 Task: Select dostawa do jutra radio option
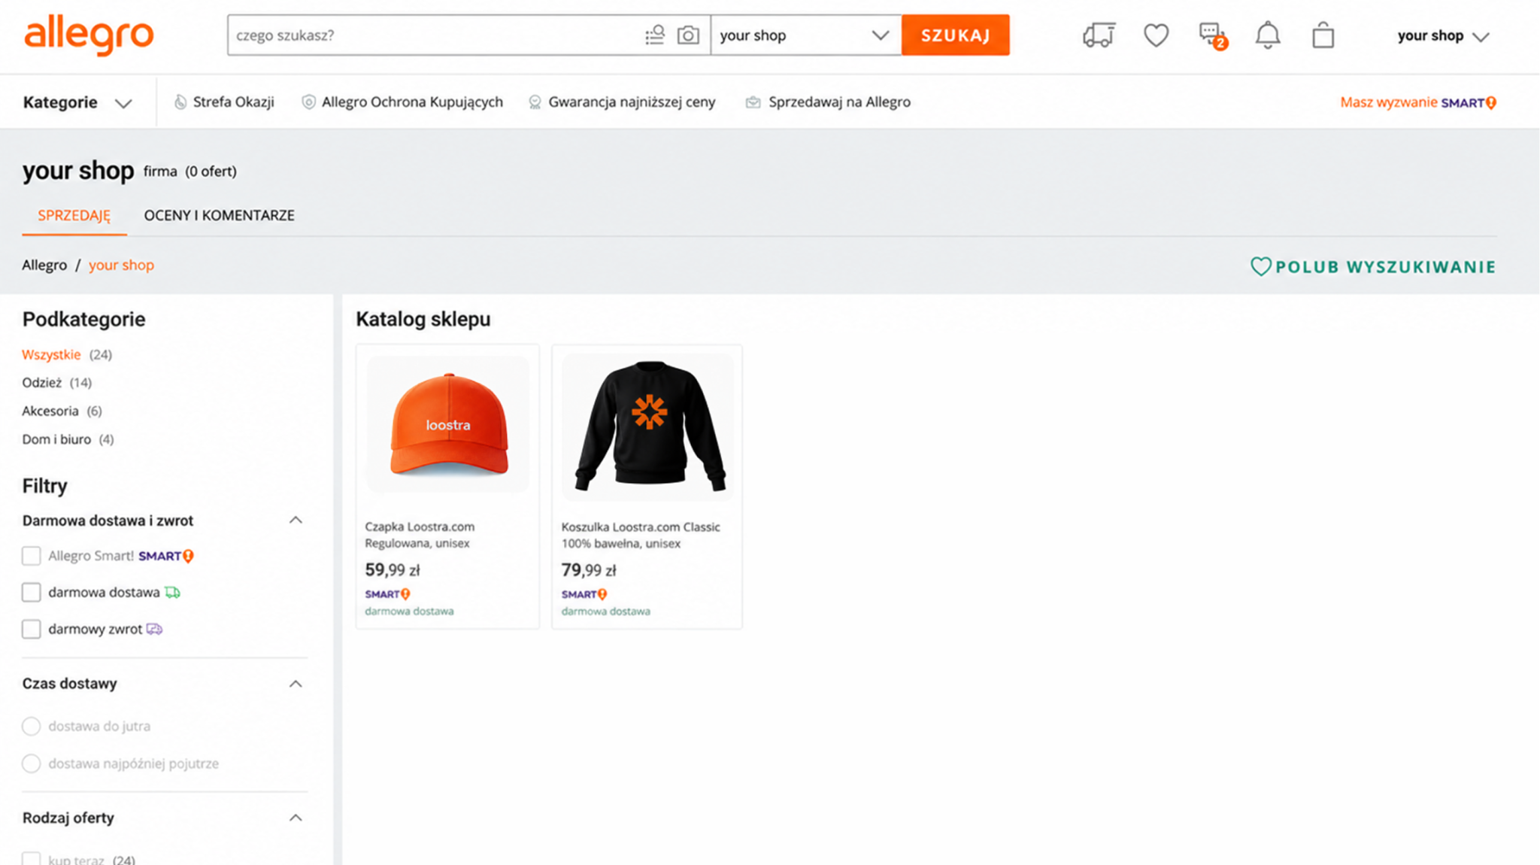[x=31, y=726]
